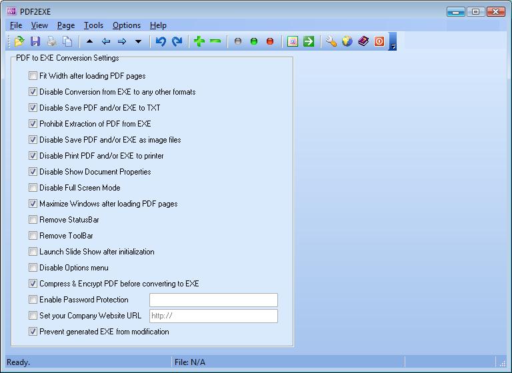Open the File menu
The image size is (512, 373).
point(16,25)
